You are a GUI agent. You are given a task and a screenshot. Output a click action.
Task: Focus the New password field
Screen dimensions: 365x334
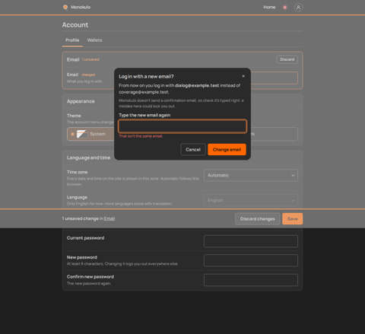[251, 260]
